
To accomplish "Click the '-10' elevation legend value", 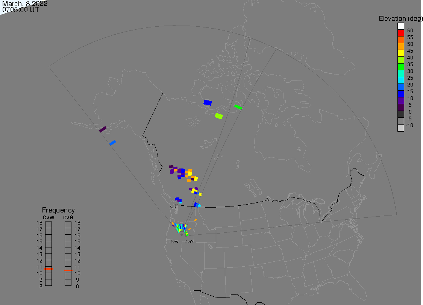I will tap(409, 125).
